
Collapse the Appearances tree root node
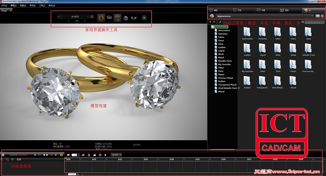[210, 27]
